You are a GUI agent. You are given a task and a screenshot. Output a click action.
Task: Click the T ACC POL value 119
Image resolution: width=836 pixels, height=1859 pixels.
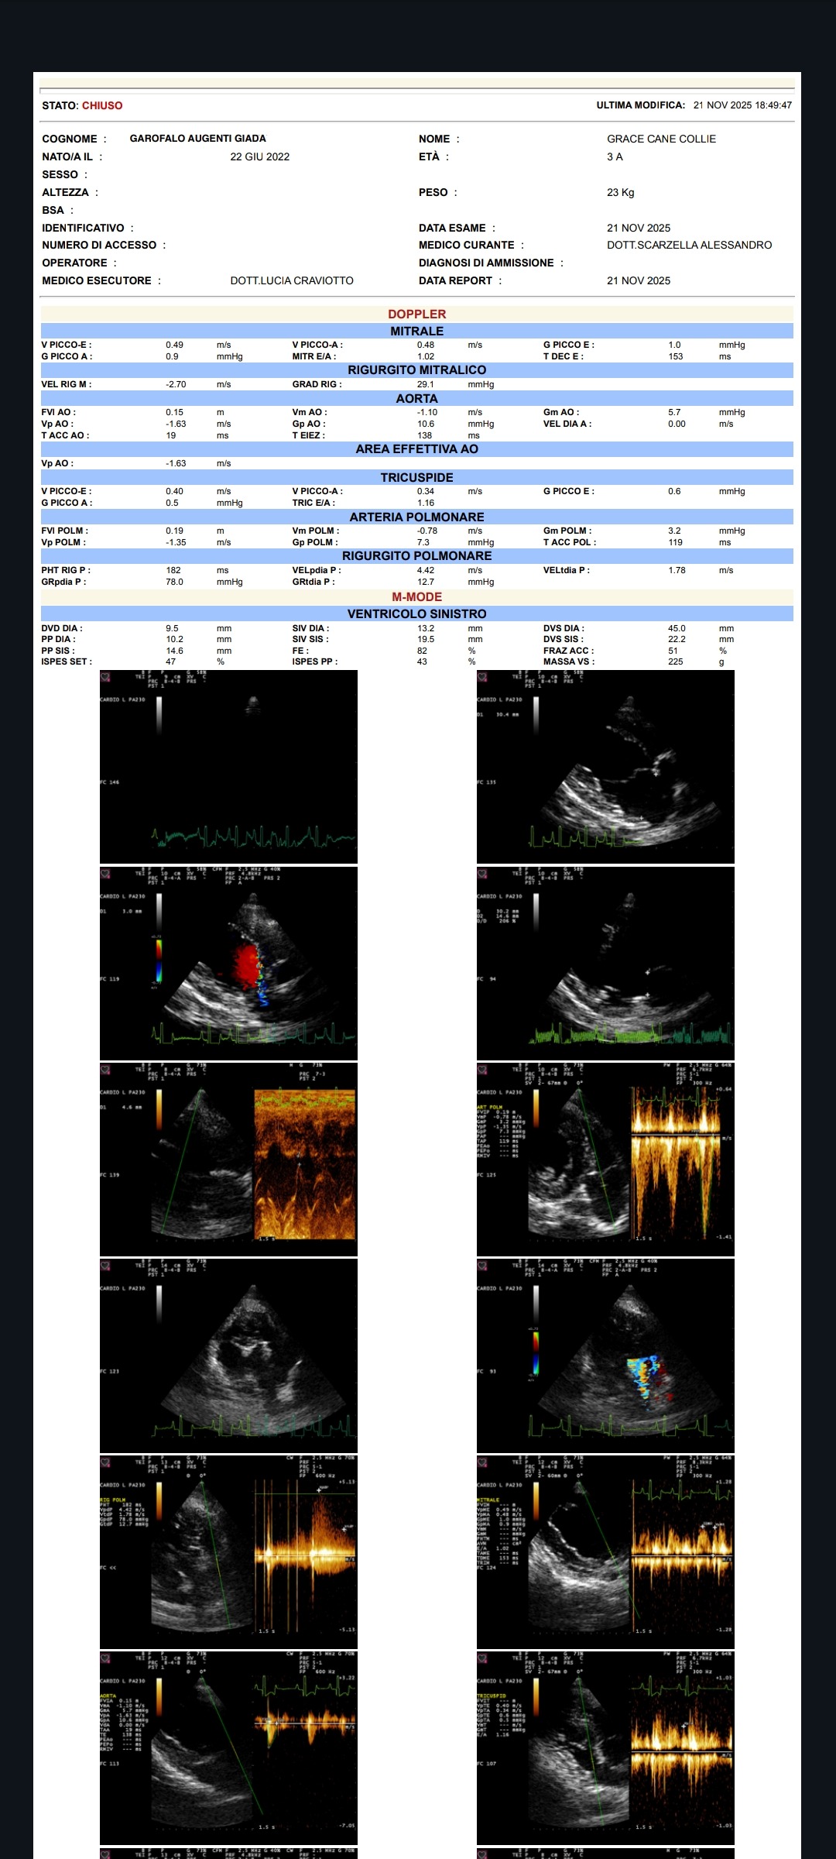point(676,542)
